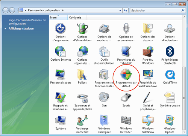The height and width of the screenshot is (136, 188).
Task: Open Page d'accueil du Panneau de configuration link
Action: 27,22
